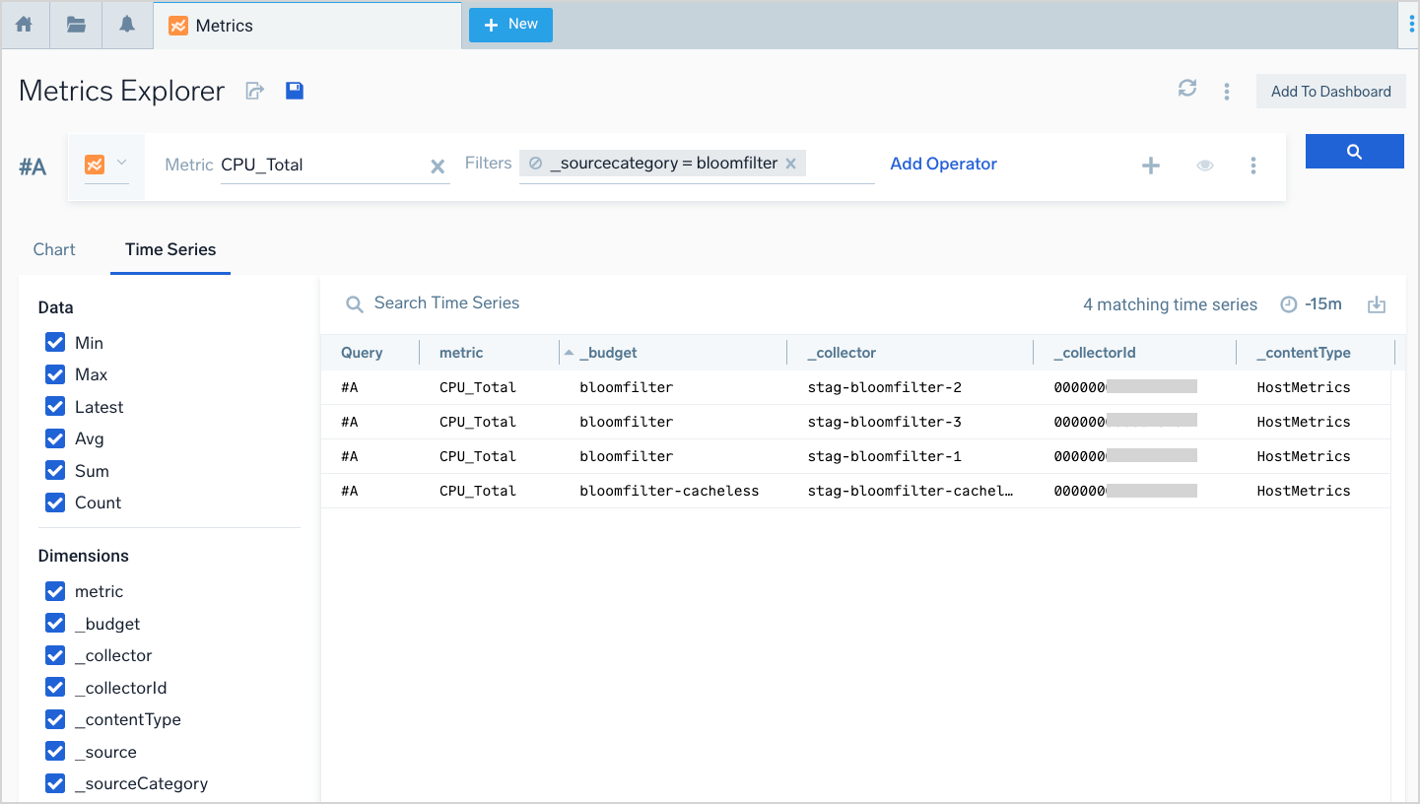1420x804 pixels.
Task: Download time series with the export icon
Action: tap(1377, 305)
